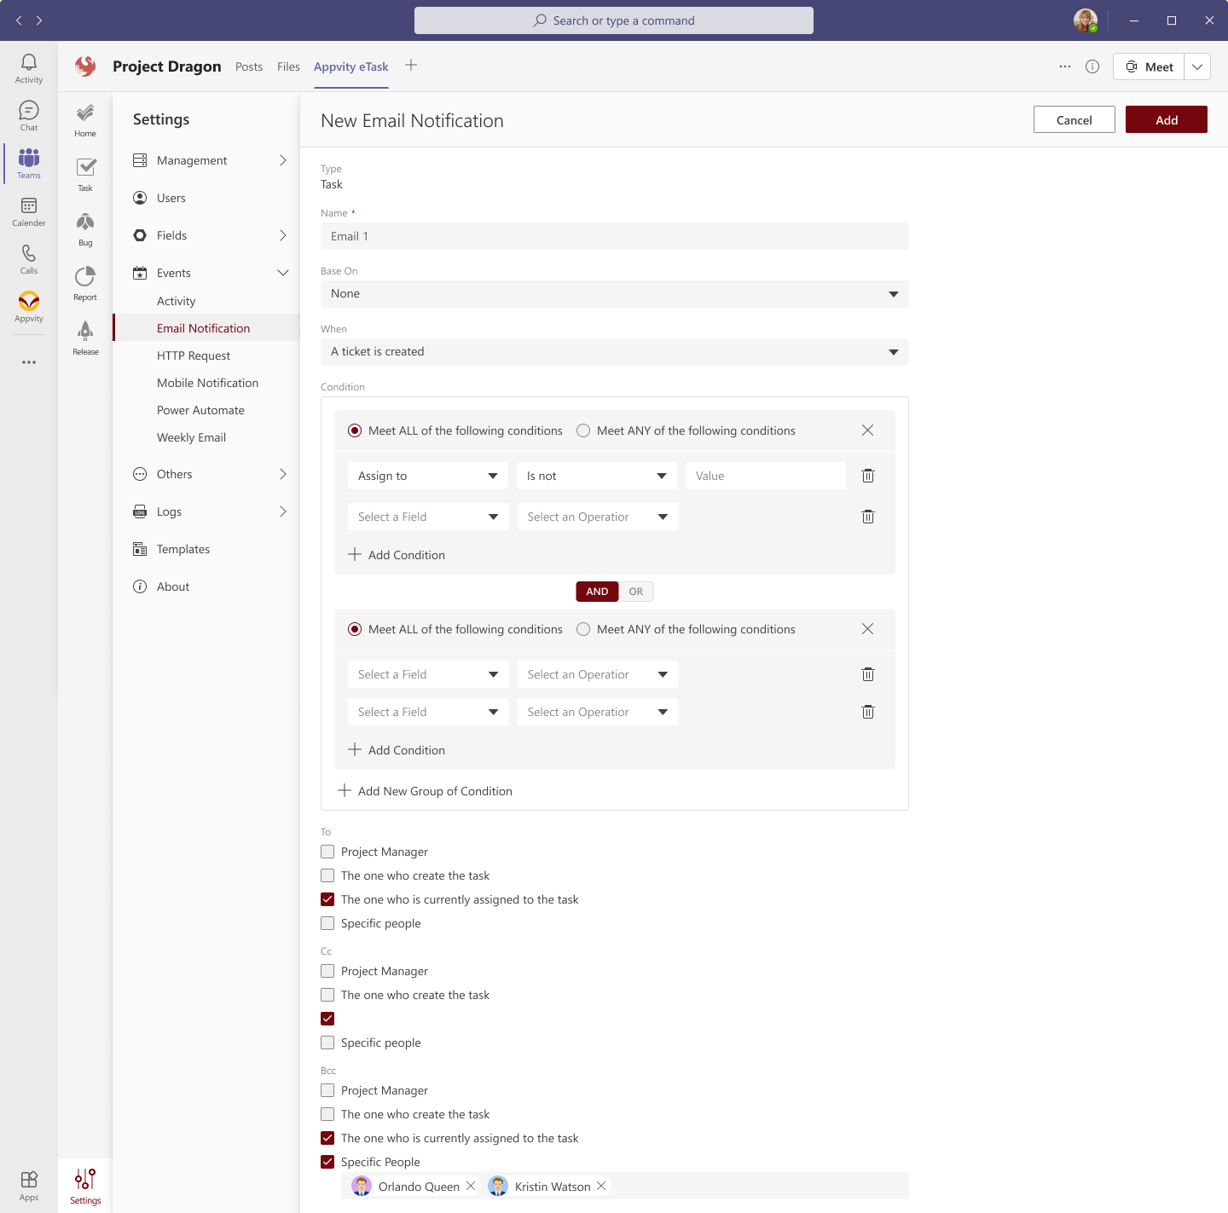Image resolution: width=1228 pixels, height=1213 pixels.
Task: Select the Chat icon in Teams sidebar
Action: pyautogui.click(x=28, y=114)
